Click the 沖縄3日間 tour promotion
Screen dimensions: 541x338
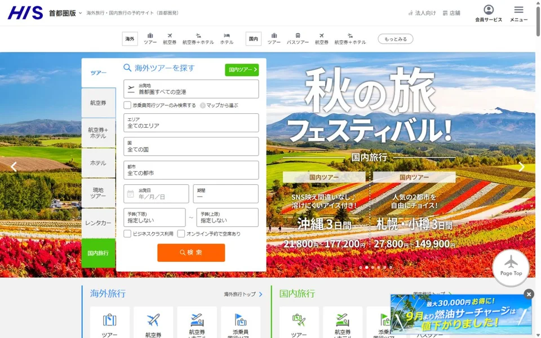[324, 210]
